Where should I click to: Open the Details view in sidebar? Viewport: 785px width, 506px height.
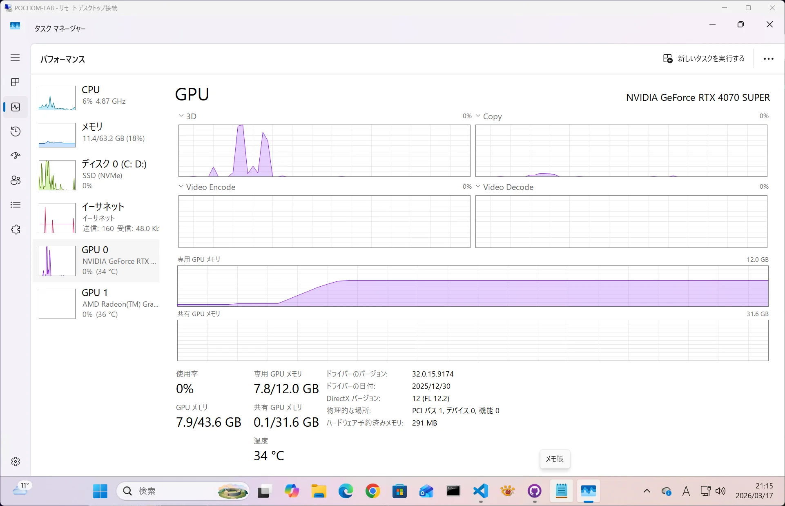(x=15, y=205)
